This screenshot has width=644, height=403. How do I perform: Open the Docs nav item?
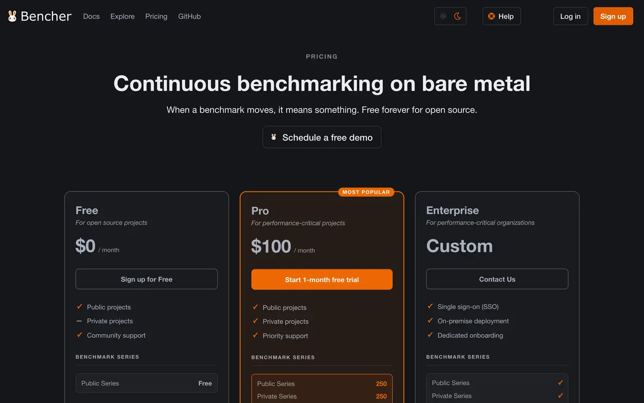[x=92, y=16]
